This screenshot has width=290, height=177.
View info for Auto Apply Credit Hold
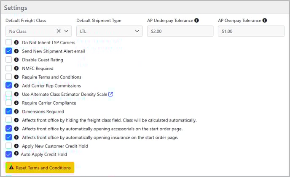(16, 153)
